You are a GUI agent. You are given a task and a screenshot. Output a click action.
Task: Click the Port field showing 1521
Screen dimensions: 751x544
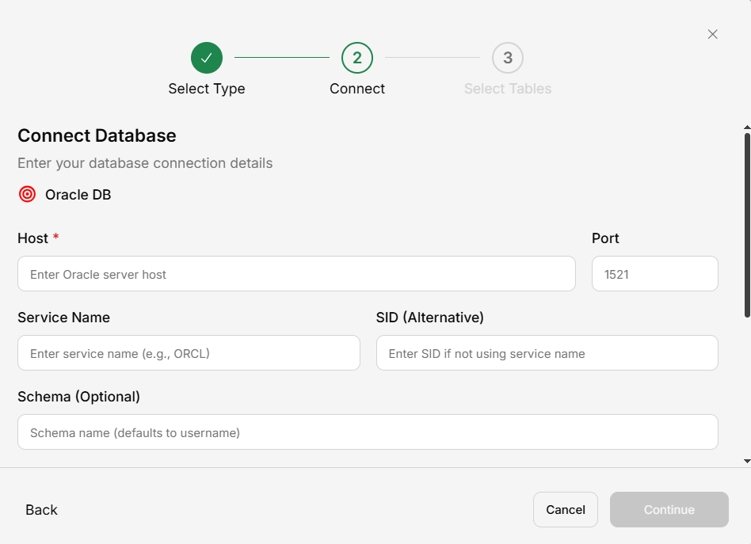(x=654, y=274)
